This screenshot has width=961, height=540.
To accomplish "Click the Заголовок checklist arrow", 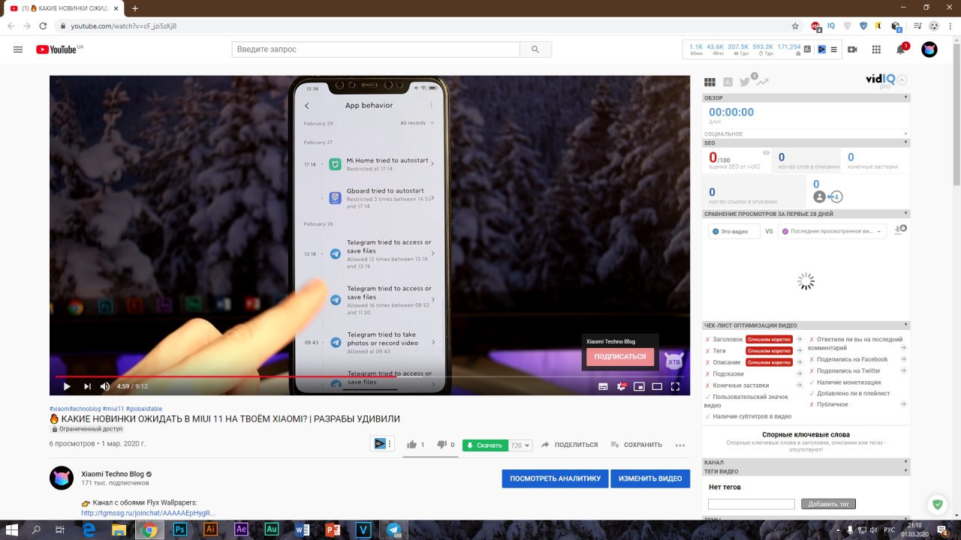I will click(x=800, y=340).
